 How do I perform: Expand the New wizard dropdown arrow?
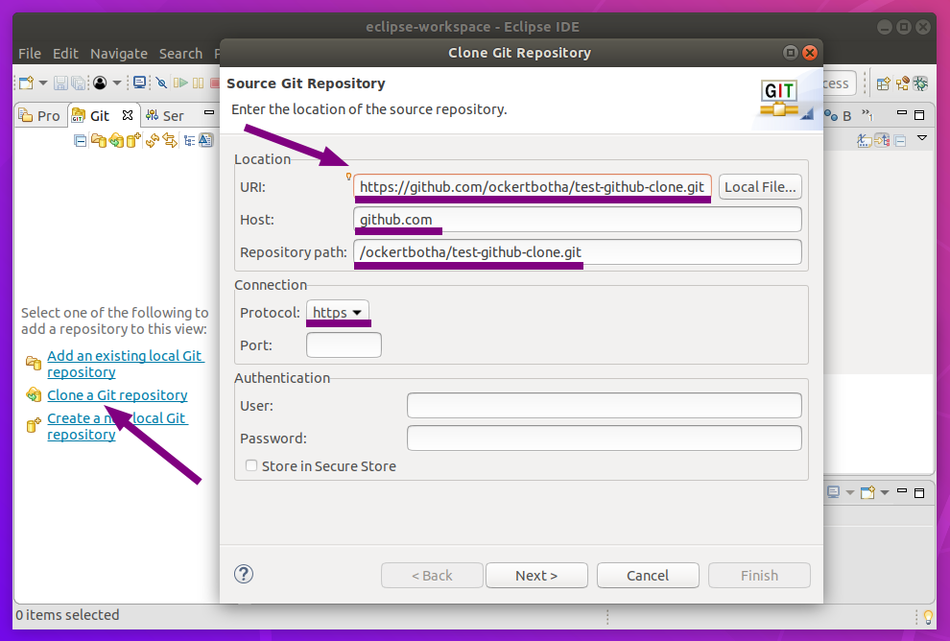pyautogui.click(x=43, y=83)
